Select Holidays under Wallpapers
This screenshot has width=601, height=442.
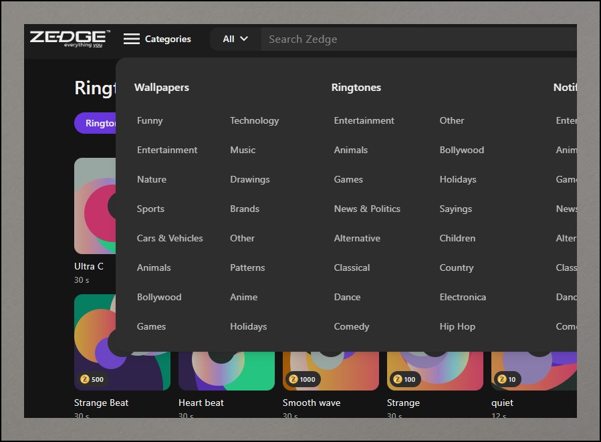249,326
